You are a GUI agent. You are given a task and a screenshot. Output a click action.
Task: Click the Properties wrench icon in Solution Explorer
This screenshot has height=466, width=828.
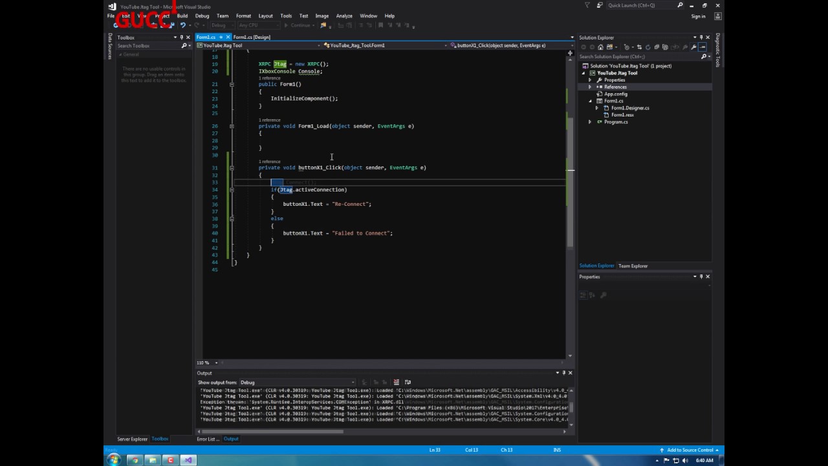[x=693, y=47]
